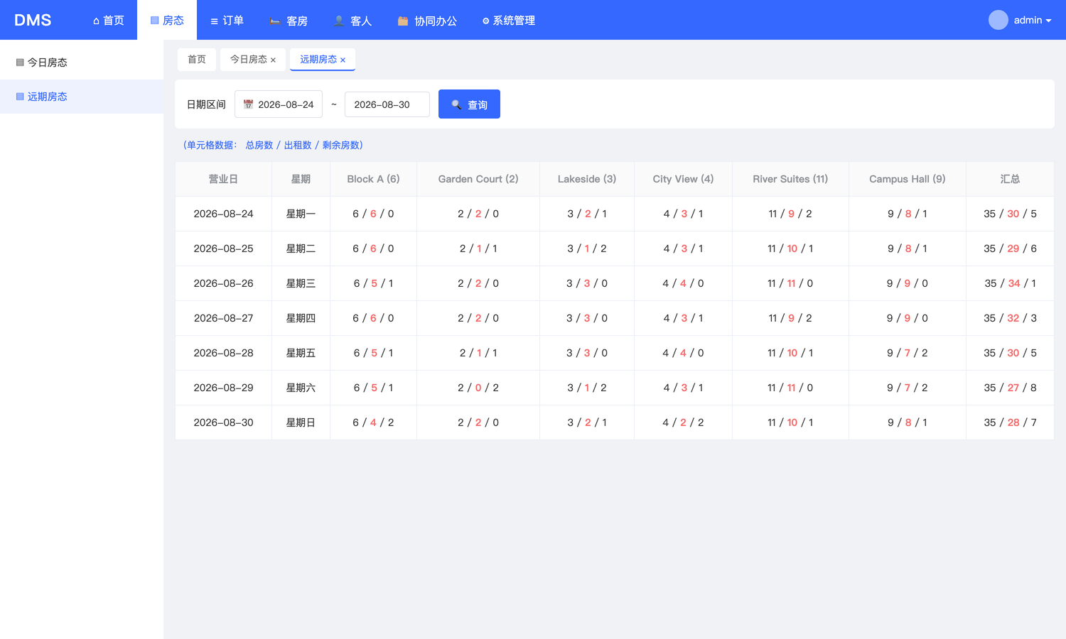Click the calendar icon in start date

[248, 104]
